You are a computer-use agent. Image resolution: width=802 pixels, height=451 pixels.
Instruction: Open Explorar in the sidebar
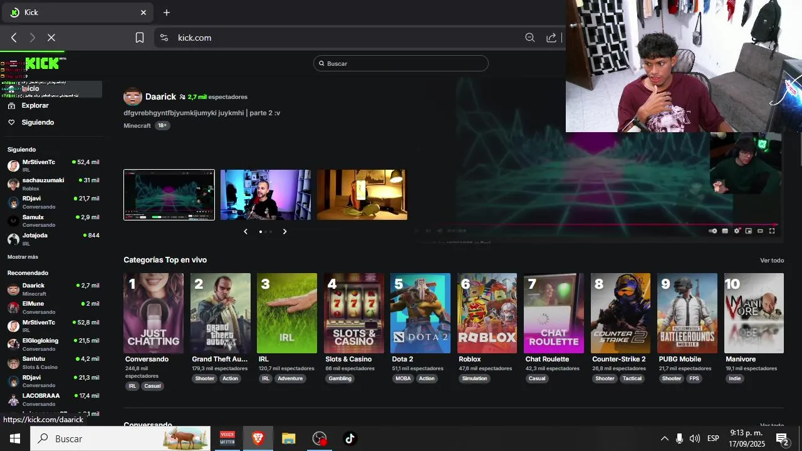coord(35,105)
